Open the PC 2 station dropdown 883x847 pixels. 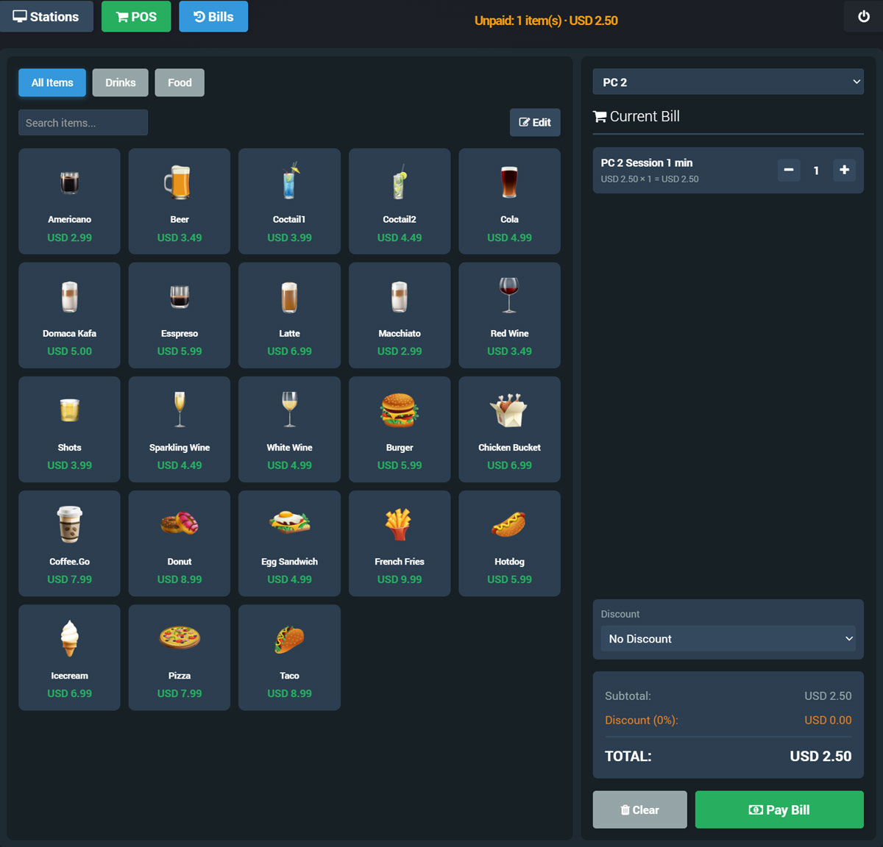click(728, 82)
